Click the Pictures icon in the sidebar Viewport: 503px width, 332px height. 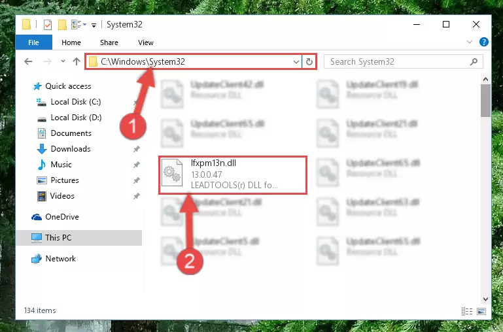[x=42, y=180]
